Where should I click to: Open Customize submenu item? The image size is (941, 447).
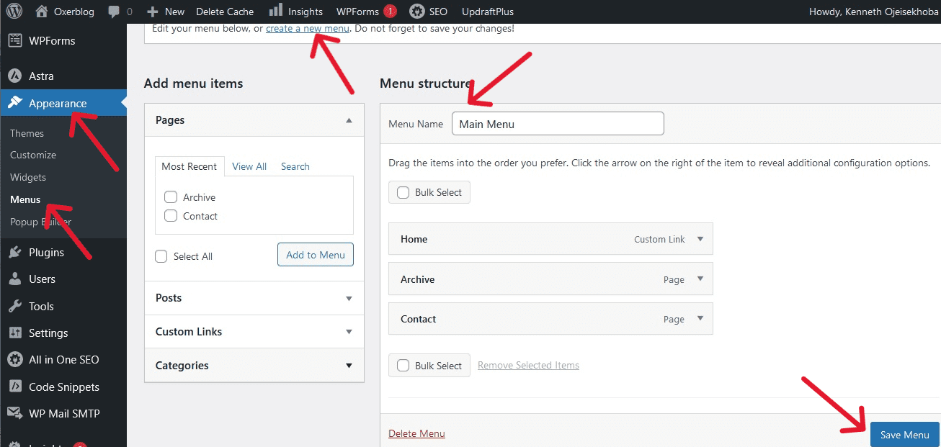pyautogui.click(x=33, y=155)
